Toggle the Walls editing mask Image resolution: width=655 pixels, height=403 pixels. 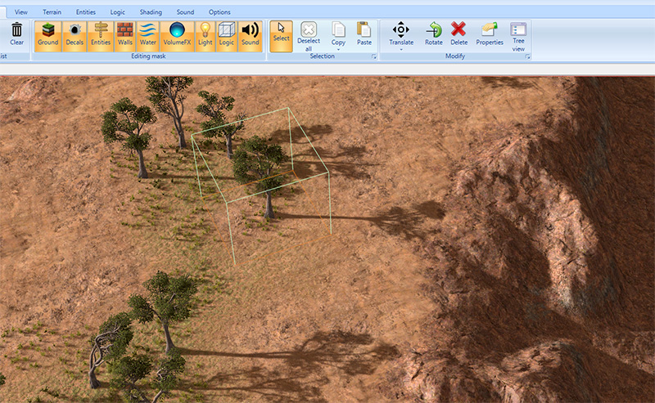coord(125,36)
